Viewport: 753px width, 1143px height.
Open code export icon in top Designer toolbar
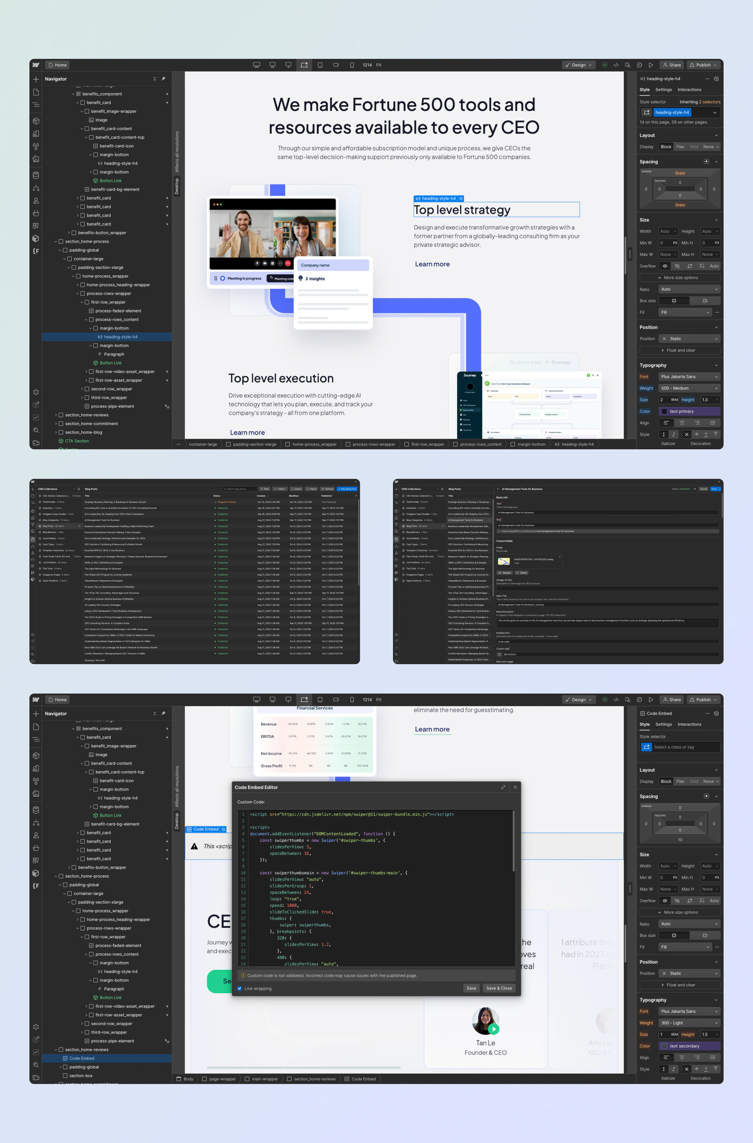[616, 65]
